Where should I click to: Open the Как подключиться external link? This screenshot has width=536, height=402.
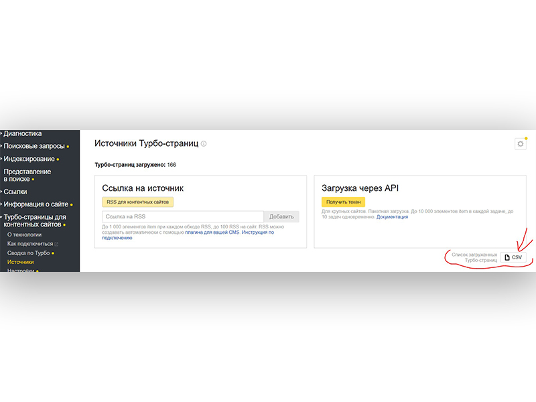[32, 244]
